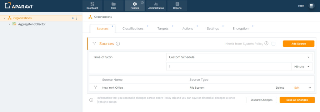Click the Add Source button

298,44
